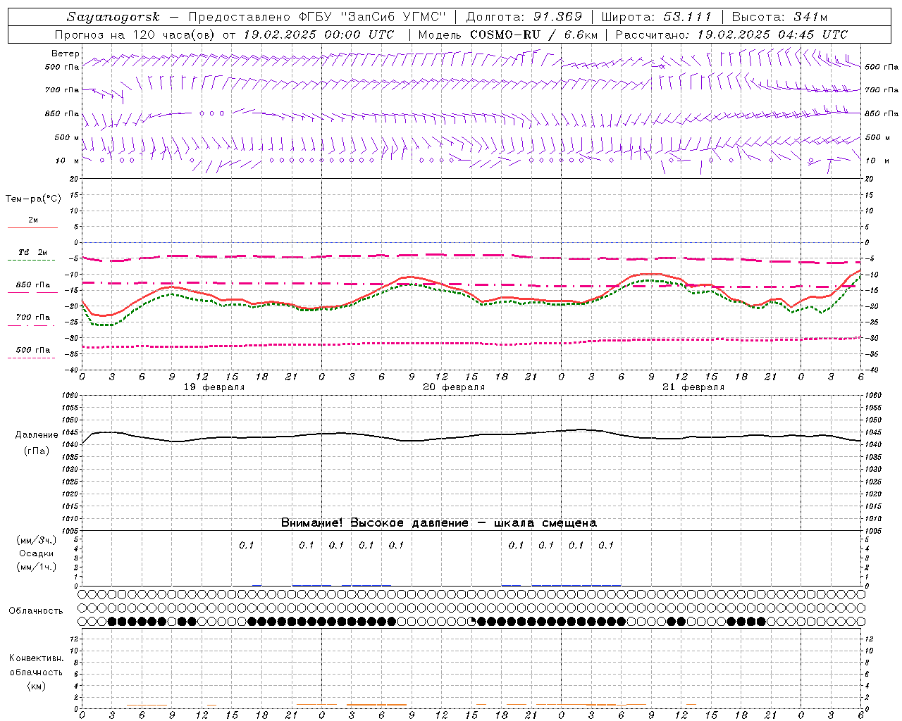
Task: Click 'Внимание! Высокое давление – шкала смещена' warning
Action: point(439,523)
